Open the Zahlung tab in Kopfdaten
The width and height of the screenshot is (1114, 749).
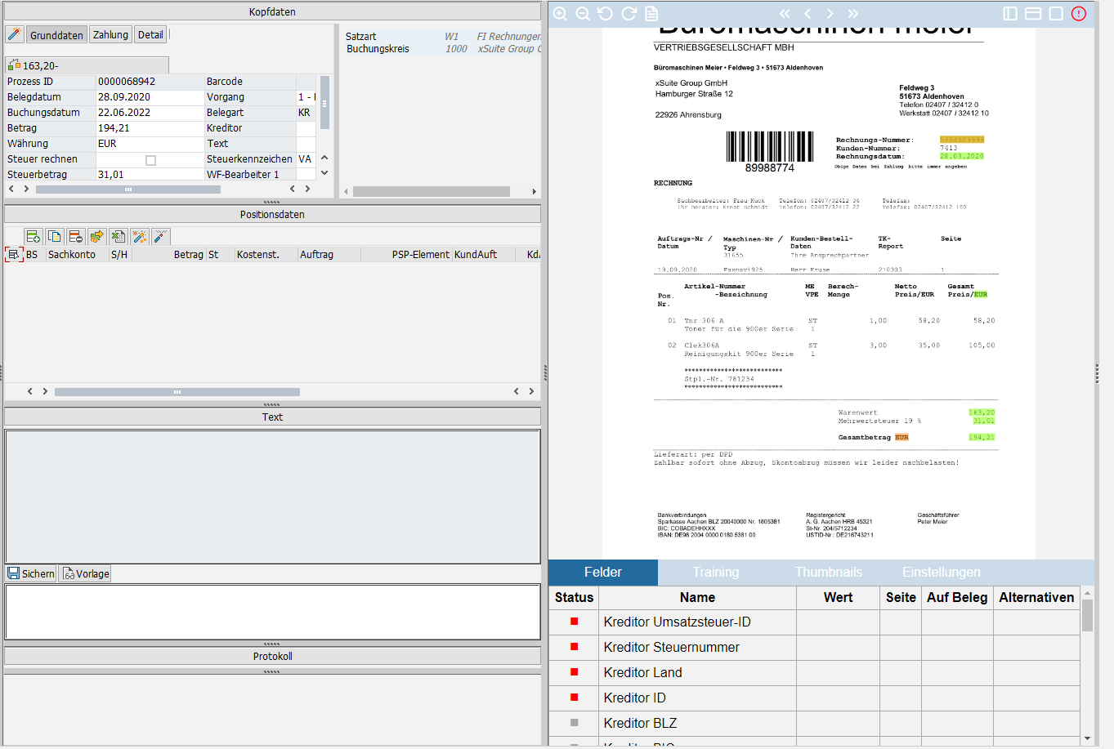coord(110,34)
